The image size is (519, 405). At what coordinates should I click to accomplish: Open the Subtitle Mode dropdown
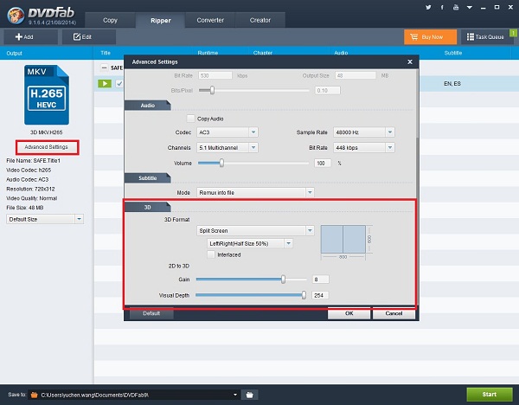[255, 192]
